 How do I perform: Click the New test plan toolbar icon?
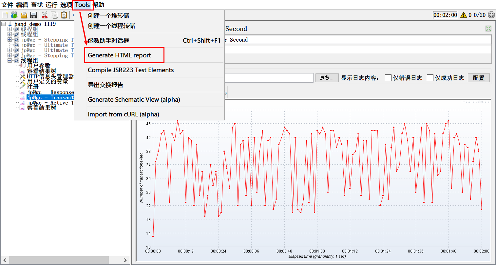click(5, 15)
